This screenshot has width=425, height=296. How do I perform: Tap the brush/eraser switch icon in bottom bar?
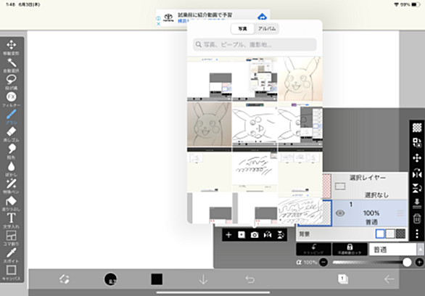click(x=65, y=279)
